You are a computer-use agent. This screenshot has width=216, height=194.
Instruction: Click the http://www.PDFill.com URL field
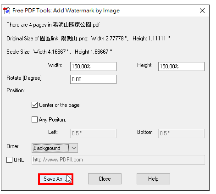pyautogui.click(x=118, y=160)
